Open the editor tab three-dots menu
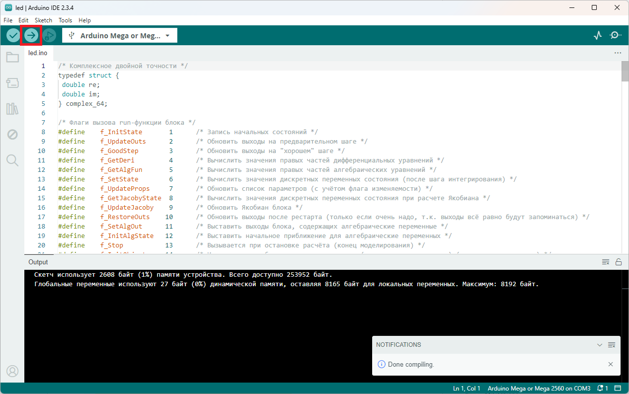The image size is (629, 394). point(618,53)
